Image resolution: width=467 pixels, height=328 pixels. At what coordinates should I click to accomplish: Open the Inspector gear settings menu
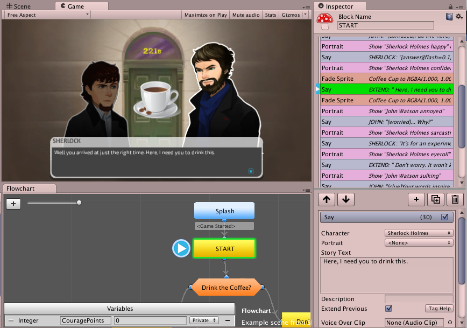pyautogui.click(x=459, y=17)
